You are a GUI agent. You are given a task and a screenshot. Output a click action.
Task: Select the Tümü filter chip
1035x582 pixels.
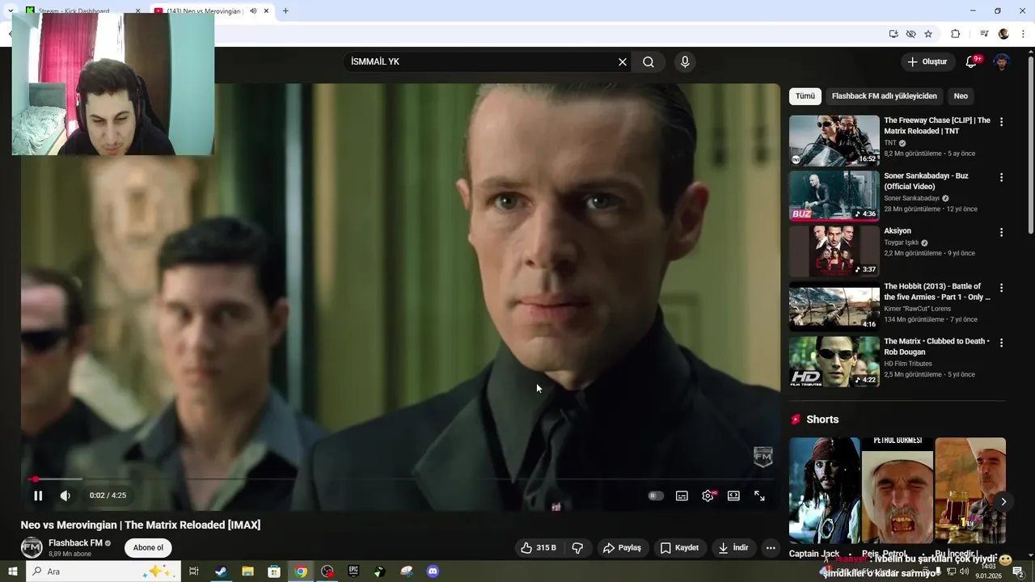tap(805, 96)
